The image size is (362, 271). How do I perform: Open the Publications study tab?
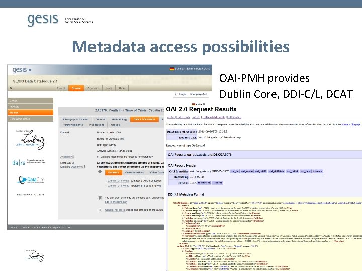point(97,125)
